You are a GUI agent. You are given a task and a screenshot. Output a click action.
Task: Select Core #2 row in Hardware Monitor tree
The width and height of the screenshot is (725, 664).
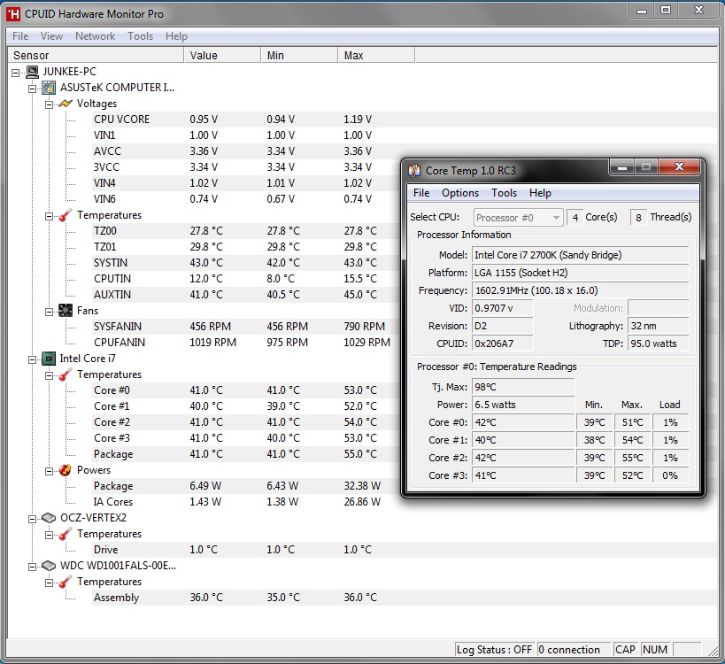coord(246,422)
